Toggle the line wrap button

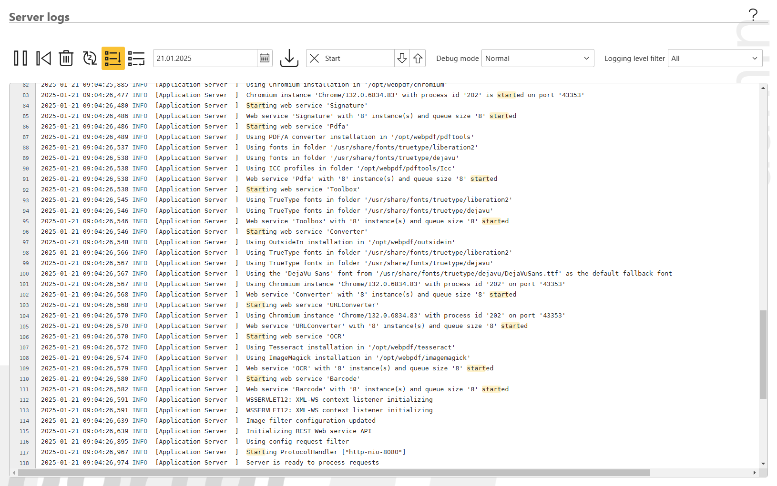pos(136,59)
